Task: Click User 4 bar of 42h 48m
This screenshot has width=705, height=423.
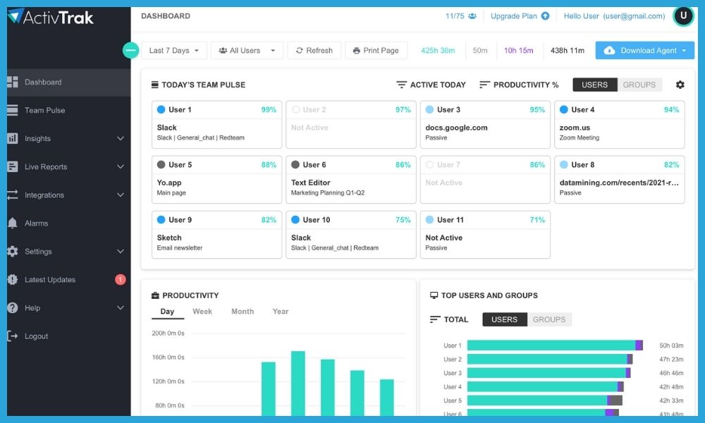Action: point(546,386)
